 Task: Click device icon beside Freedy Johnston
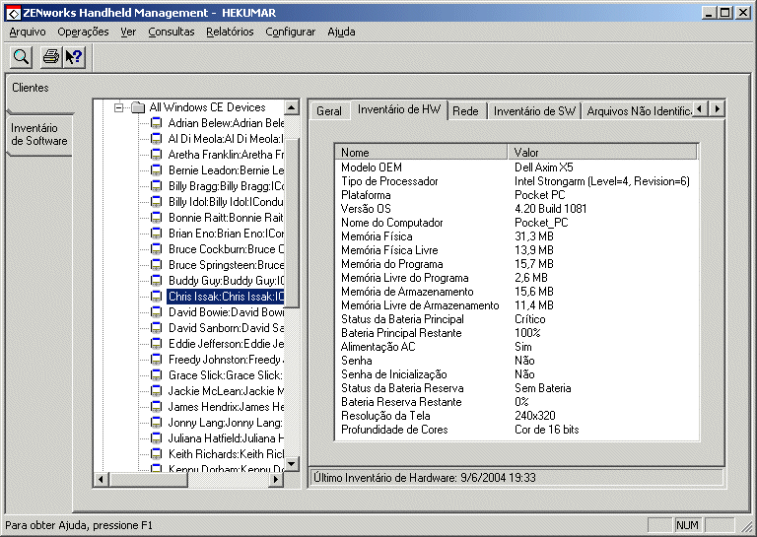coord(156,360)
